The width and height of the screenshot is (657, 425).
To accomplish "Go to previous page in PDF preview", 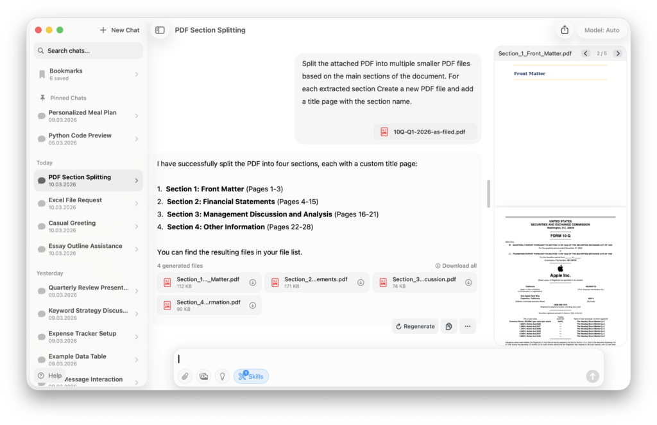I will point(586,53).
